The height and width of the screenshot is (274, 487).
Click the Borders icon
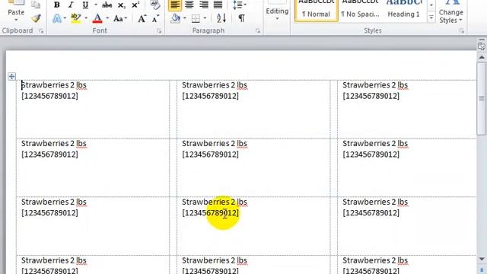coord(196,18)
